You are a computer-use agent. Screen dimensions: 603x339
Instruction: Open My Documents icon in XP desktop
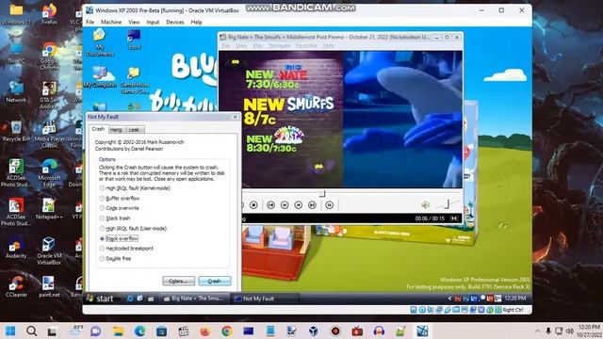100,42
